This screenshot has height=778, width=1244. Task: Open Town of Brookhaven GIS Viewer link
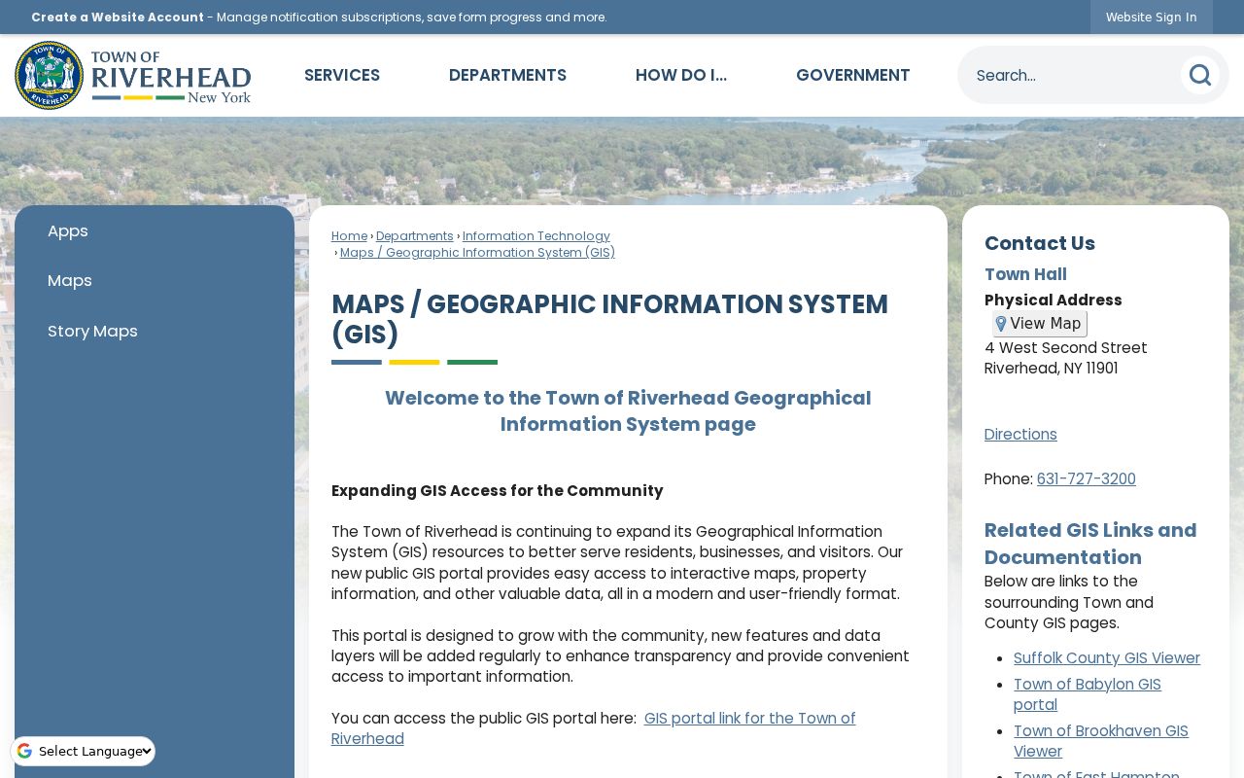1101,741
